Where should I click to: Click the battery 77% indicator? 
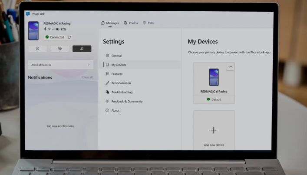point(61,29)
